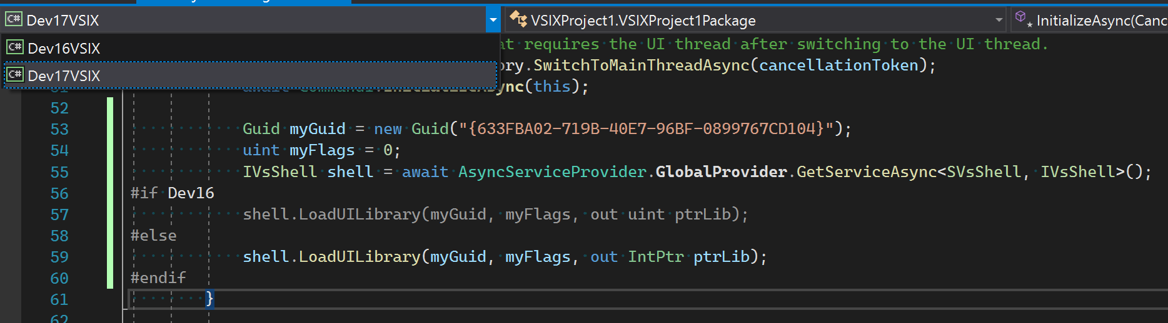Collapse the project dropdown using its blue arrow

point(493,20)
